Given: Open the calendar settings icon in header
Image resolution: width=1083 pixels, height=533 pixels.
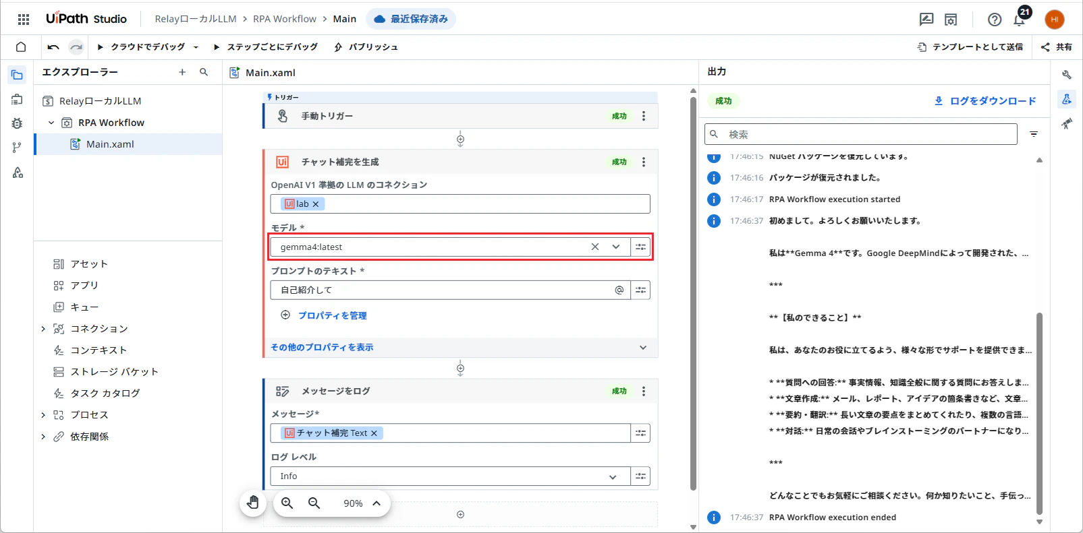Looking at the screenshot, I should tap(951, 20).
